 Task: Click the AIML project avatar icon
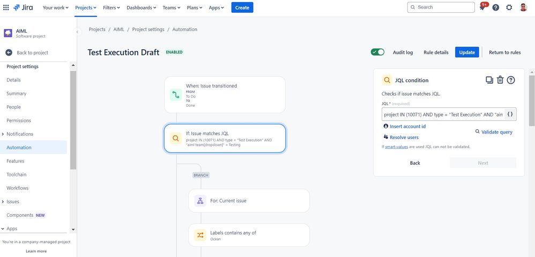coord(8,33)
